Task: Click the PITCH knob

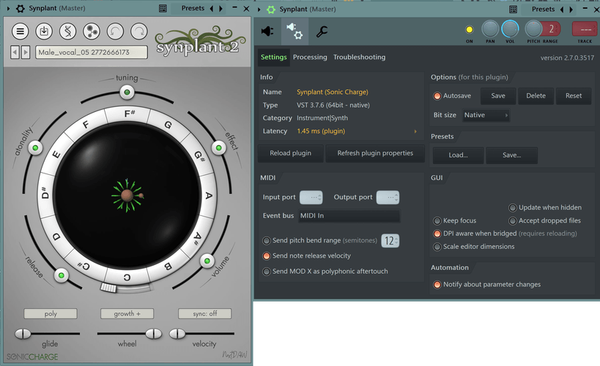Action: pos(533,29)
